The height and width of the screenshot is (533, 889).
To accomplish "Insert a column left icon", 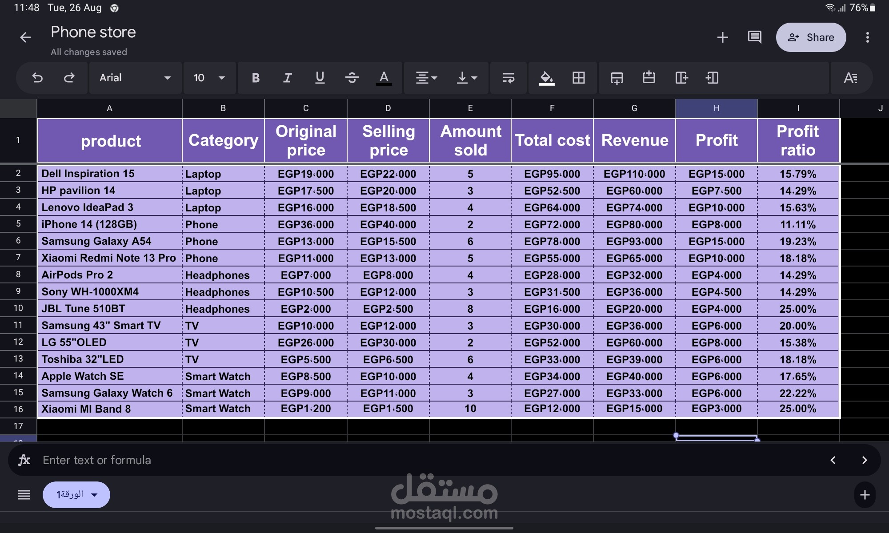I will click(x=712, y=78).
